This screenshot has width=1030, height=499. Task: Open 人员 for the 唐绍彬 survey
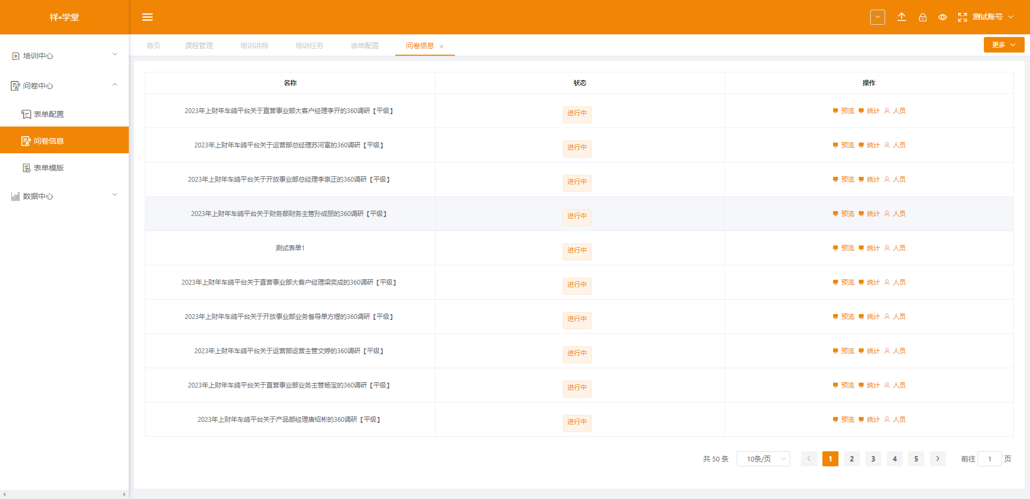(x=895, y=420)
